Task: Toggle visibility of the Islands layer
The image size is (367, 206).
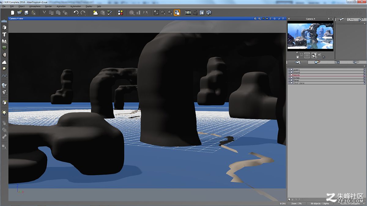Action: [365, 75]
